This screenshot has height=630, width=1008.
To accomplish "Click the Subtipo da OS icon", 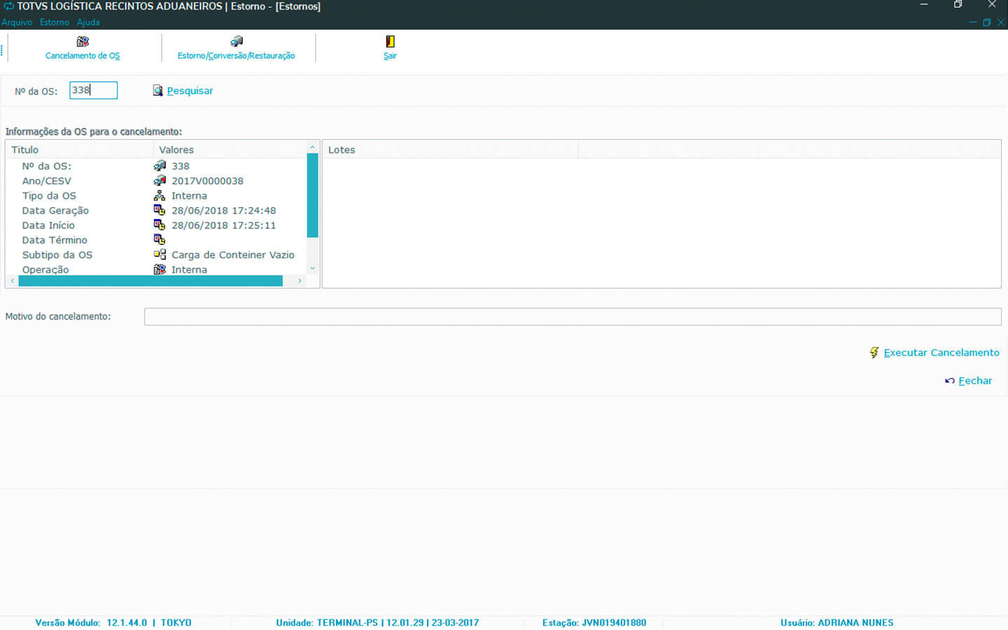I will coord(160,255).
